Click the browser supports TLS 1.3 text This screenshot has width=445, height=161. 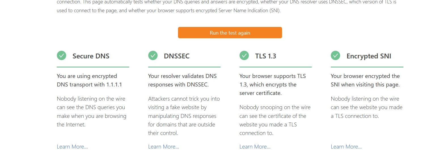(273, 84)
